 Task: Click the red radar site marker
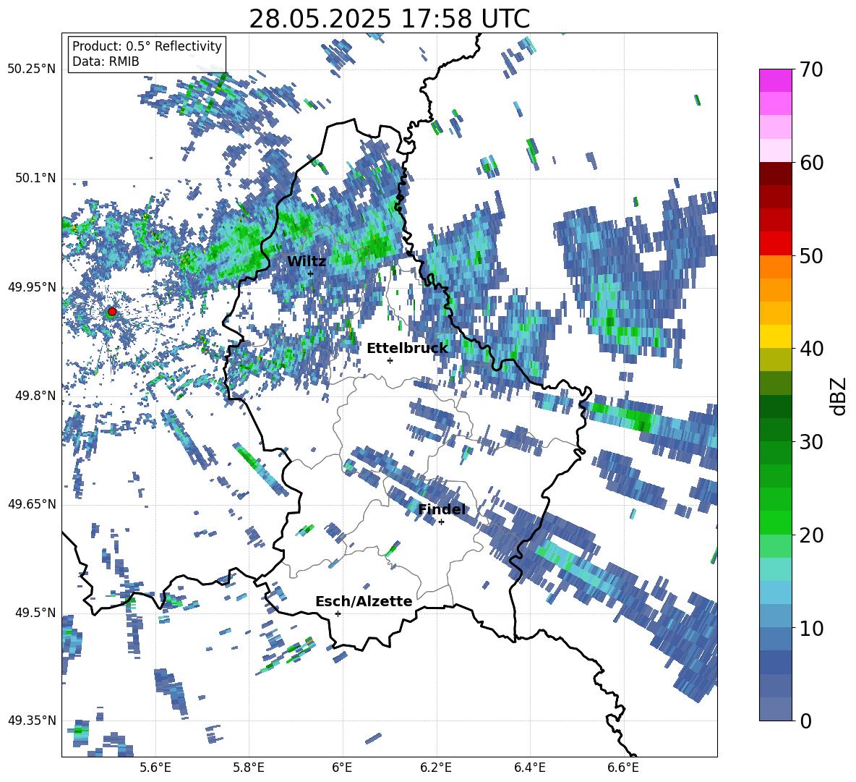point(112,312)
